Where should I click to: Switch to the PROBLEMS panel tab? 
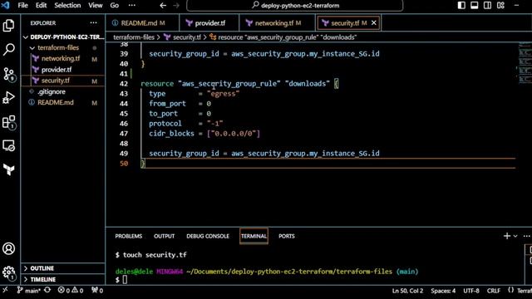click(x=128, y=236)
